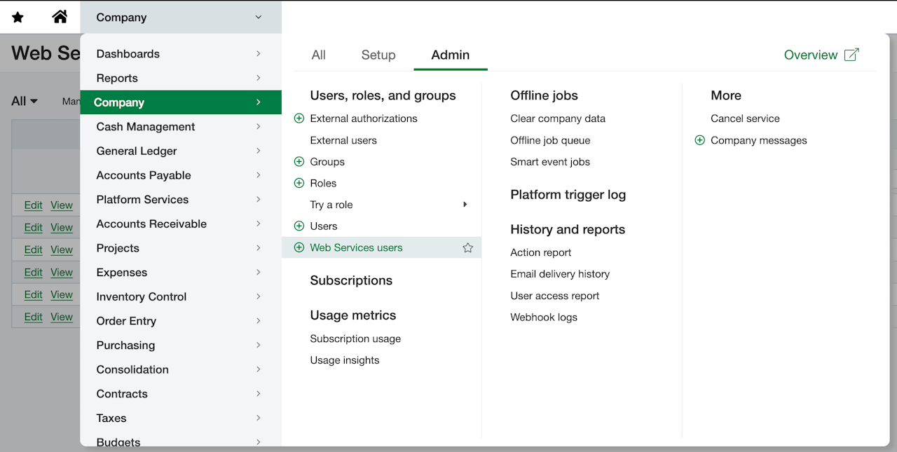897x452 pixels.
Task: Open Consolidation module menu
Action: coord(181,369)
